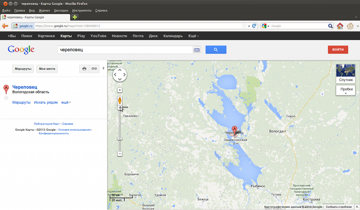Click the Вологда city label on map

[276, 131]
